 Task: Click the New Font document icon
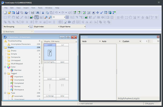[x=5, y=13]
